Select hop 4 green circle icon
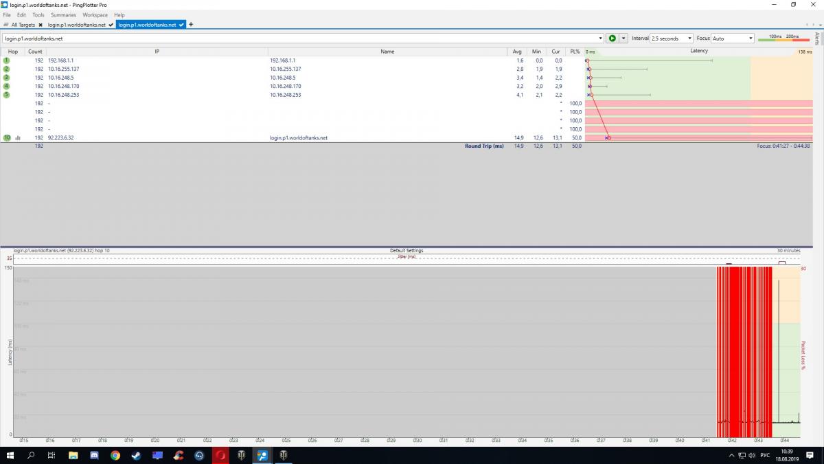The height and width of the screenshot is (464, 824). click(6, 86)
